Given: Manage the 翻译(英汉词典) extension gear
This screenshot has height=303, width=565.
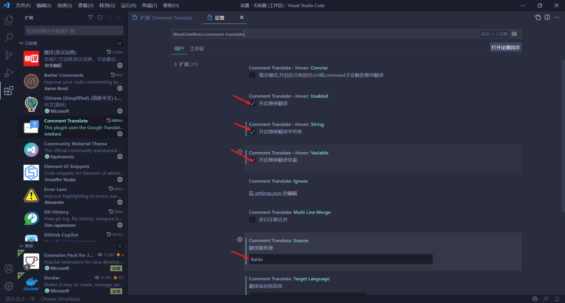Looking at the screenshot, I should point(120,65).
